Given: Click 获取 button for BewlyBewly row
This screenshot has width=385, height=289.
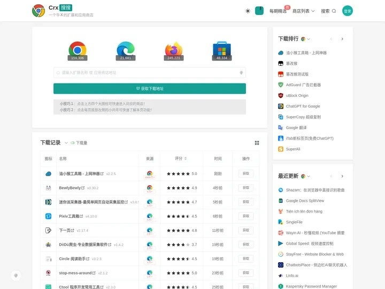Looking at the screenshot, I should click(246, 188).
